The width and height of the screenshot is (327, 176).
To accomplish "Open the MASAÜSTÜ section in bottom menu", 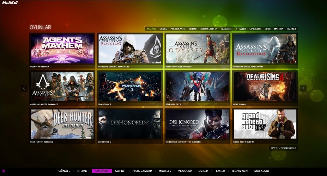I will click(x=261, y=171).
